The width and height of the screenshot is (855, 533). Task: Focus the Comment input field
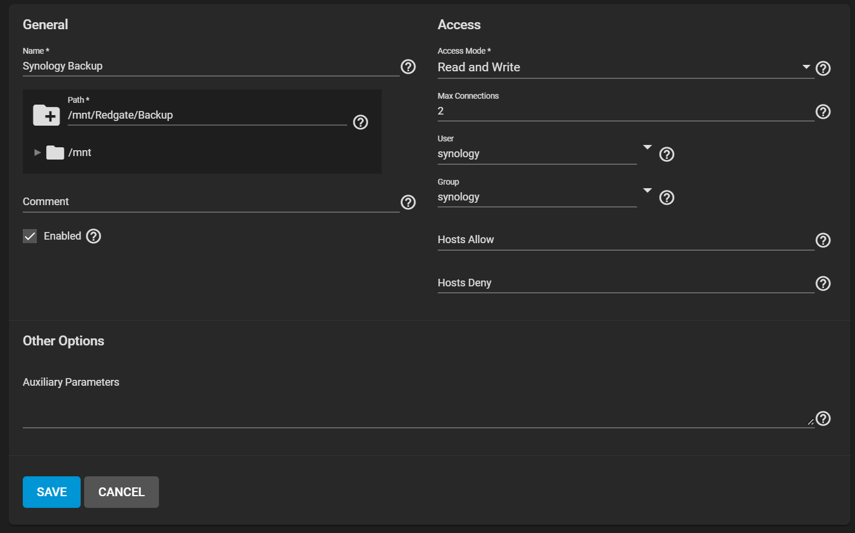[211, 202]
